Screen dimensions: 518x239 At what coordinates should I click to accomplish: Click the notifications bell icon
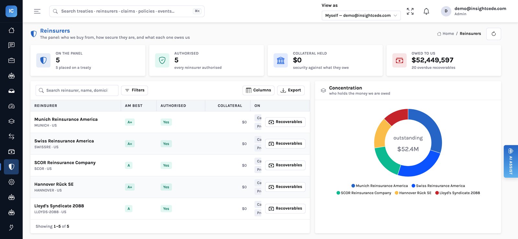(x=426, y=11)
